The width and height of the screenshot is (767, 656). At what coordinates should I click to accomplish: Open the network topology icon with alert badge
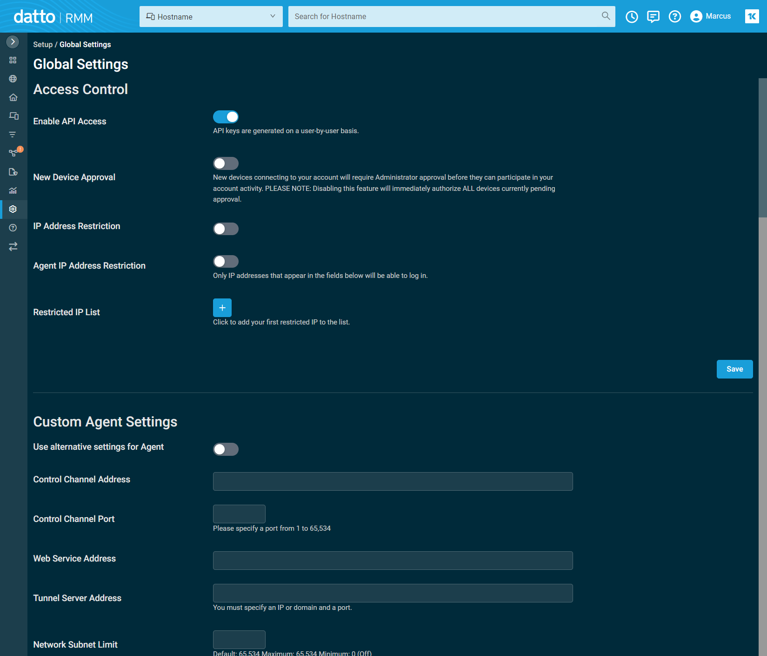14,152
